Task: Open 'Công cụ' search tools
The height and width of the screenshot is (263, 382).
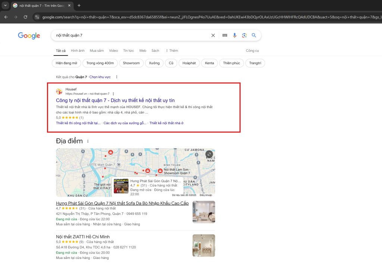Action: click(252, 51)
